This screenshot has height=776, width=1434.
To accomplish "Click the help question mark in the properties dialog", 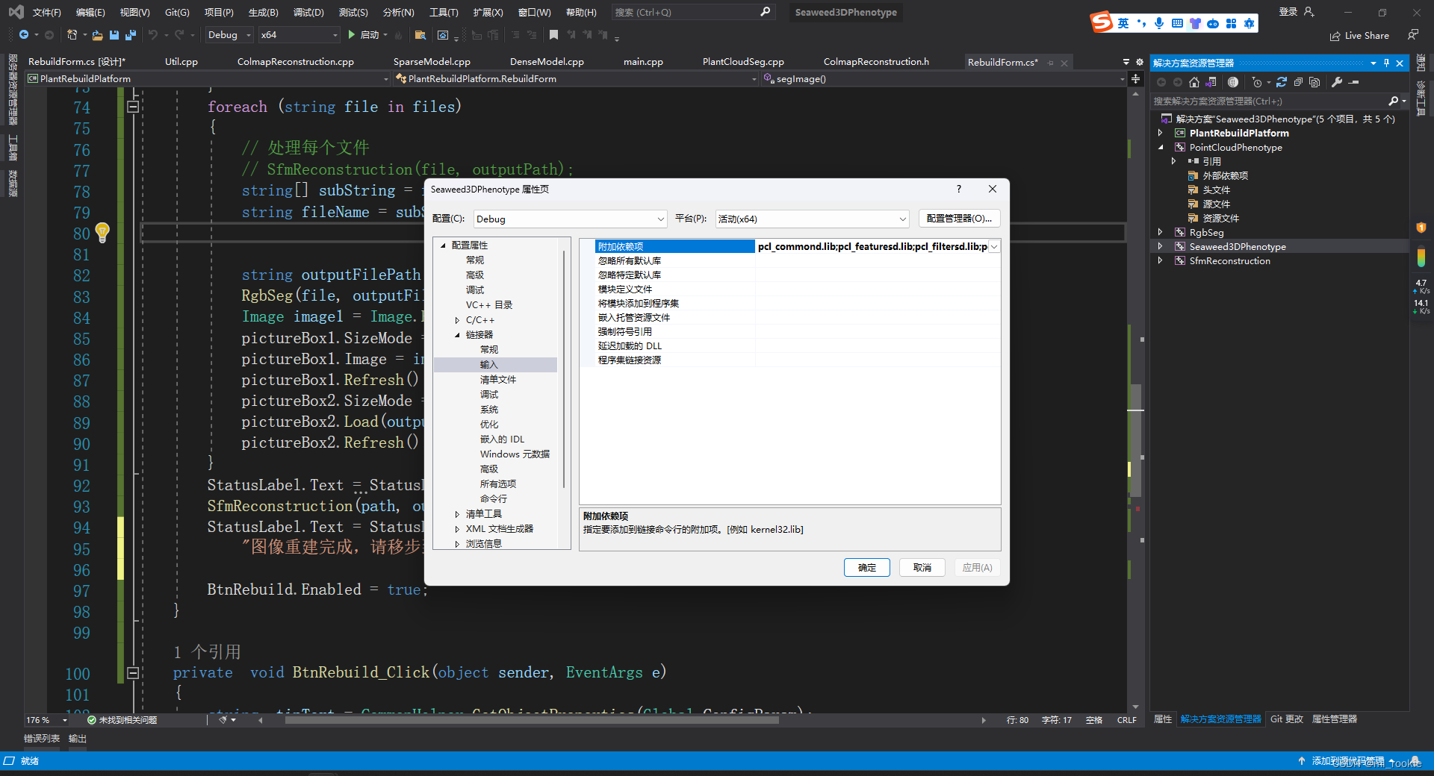I will 959,189.
